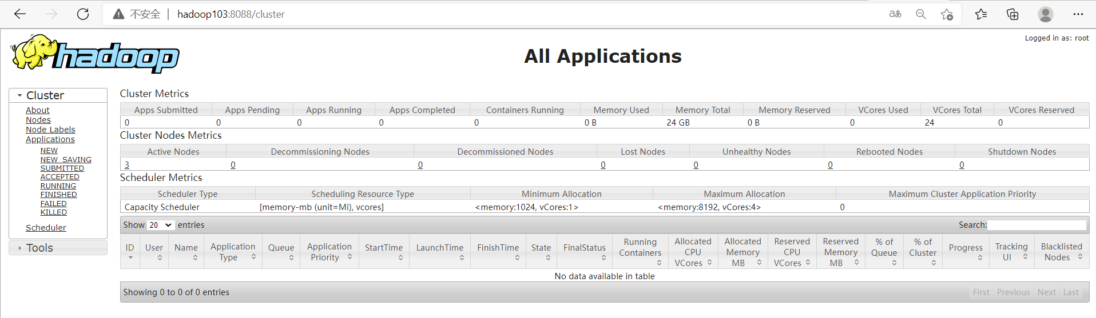Image resolution: width=1096 pixels, height=318 pixels.
Task: Click the user profile avatar icon
Action: tap(1045, 14)
